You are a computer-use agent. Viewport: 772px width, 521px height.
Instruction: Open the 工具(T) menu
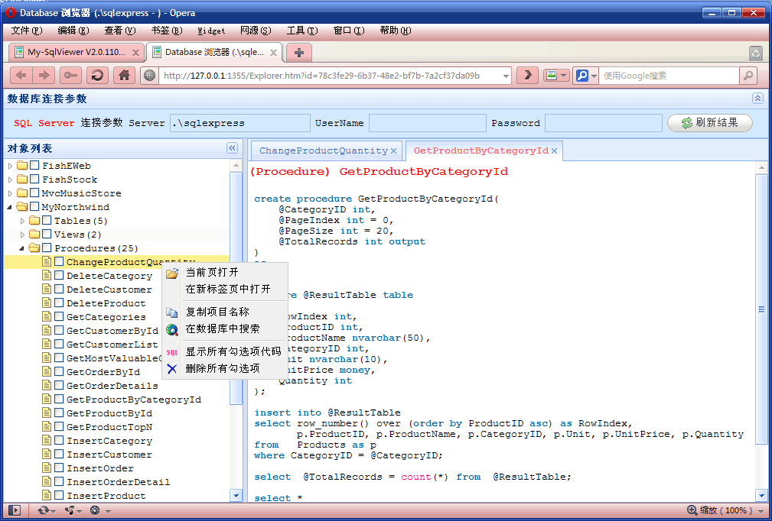pyautogui.click(x=301, y=31)
